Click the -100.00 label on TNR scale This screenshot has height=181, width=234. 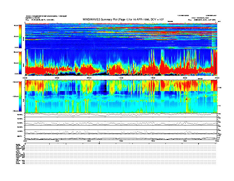pos(16,82)
